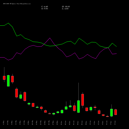This screenshot has height=129, width=129.
Task: Select the first red candle above 11 May
Action: (x=4, y=78)
